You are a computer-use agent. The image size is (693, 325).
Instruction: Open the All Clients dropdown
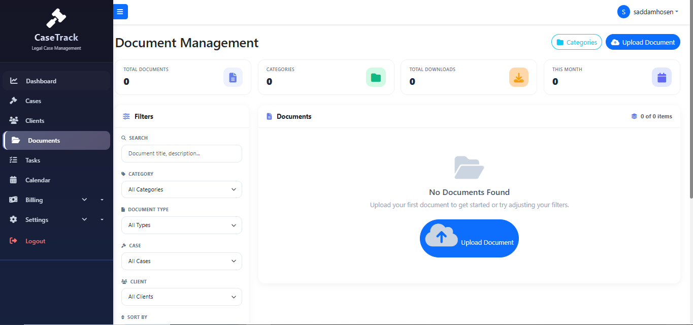pyautogui.click(x=182, y=297)
